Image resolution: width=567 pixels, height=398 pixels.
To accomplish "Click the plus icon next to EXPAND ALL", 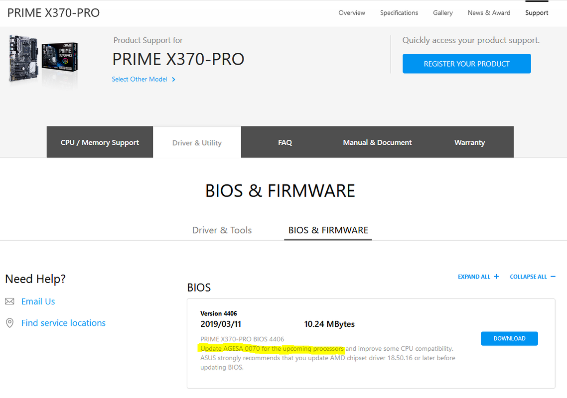I will click(x=496, y=276).
